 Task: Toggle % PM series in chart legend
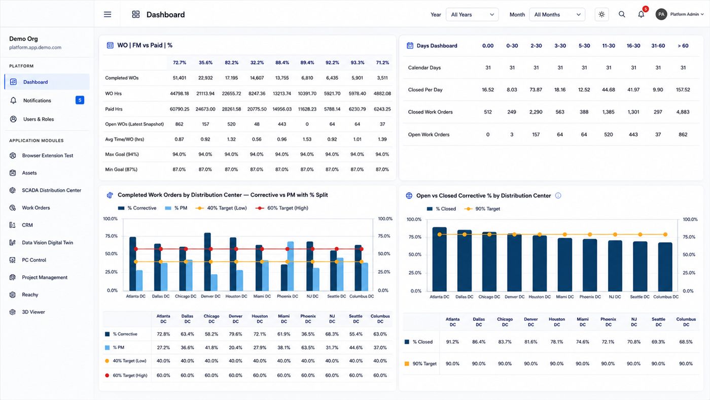176,208
